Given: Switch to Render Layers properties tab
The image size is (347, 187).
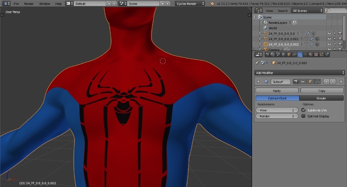Looking at the screenshot, I should pos(272,54).
